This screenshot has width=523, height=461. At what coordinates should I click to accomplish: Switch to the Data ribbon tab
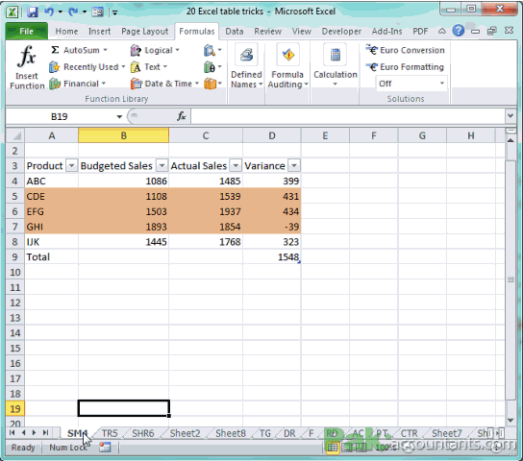[x=235, y=32]
